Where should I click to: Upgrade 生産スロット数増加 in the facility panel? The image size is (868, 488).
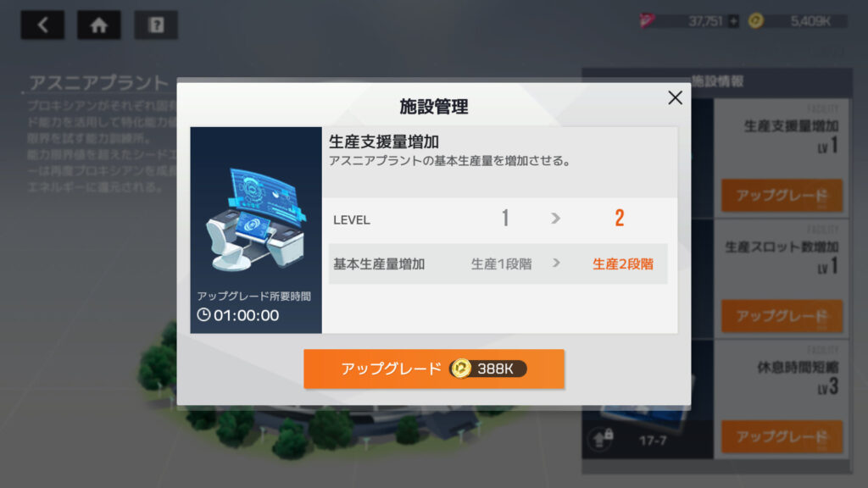782,316
